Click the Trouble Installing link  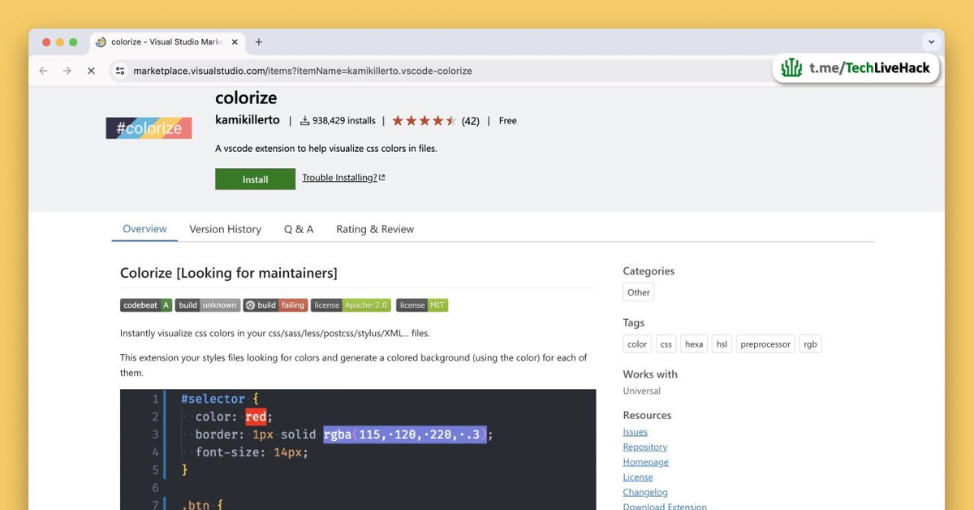[339, 177]
